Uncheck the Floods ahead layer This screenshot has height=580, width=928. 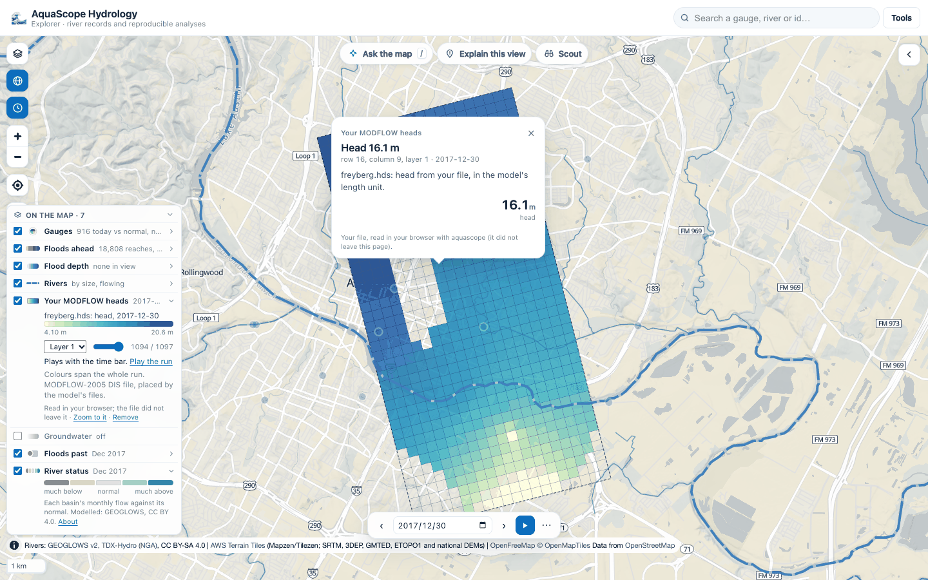pos(18,249)
